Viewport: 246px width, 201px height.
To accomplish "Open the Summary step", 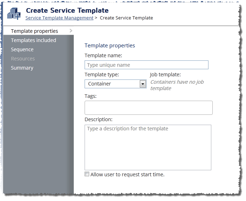I will point(22,68).
